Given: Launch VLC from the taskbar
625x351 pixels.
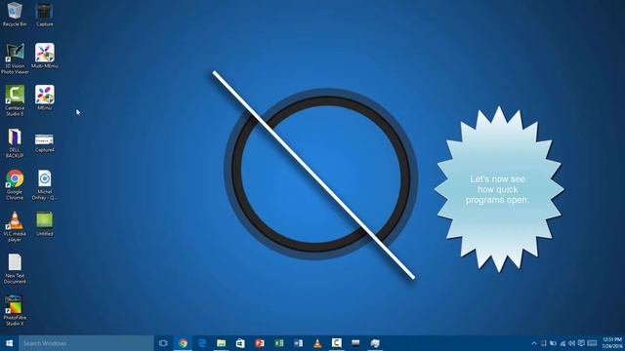Looking at the screenshot, I should coord(317,343).
